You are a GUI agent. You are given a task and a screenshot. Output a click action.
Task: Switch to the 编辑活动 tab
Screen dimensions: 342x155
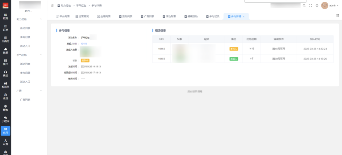coord(191,16)
